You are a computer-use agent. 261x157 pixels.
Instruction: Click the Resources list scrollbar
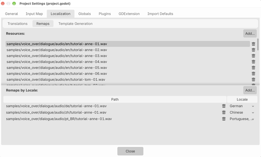[258, 44]
